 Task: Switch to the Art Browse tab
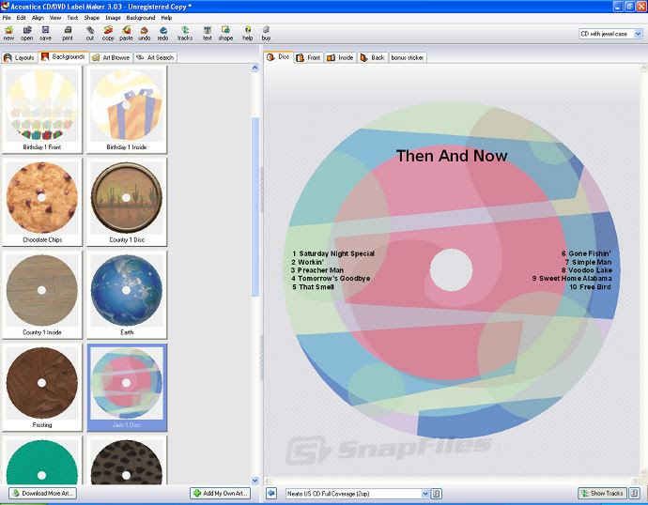[111, 57]
